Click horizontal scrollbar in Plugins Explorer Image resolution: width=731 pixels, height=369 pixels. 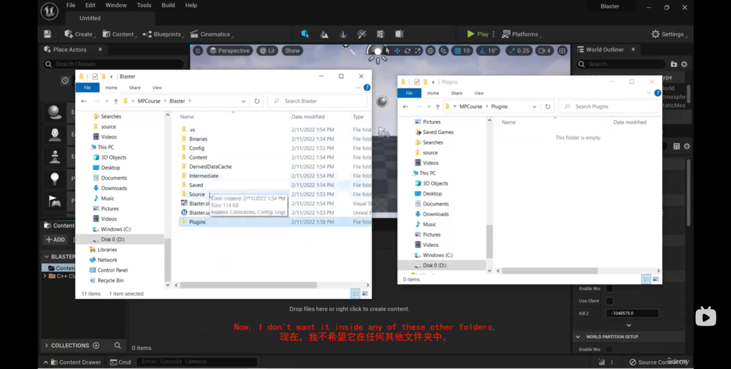549,271
